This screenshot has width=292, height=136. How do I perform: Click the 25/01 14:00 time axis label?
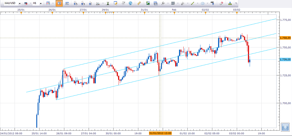point(39,133)
